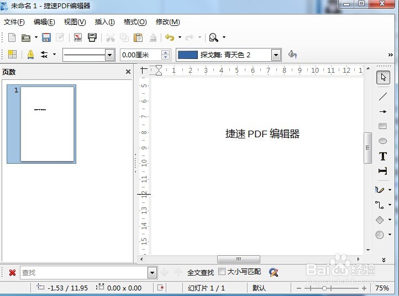Select page 1 thumbnail

click(41, 124)
